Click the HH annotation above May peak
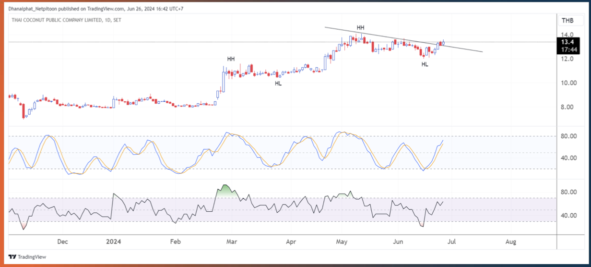The image size is (591, 267). point(360,28)
